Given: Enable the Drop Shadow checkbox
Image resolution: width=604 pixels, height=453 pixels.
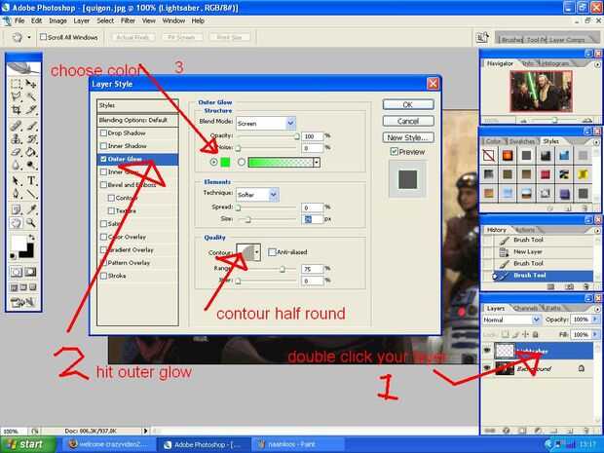Looking at the screenshot, I should click(x=103, y=132).
